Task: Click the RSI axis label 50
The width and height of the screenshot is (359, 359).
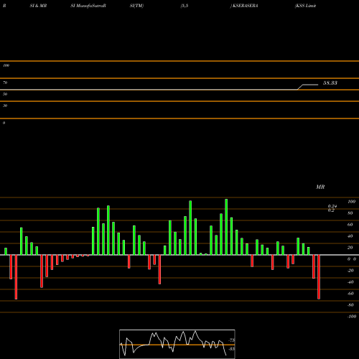Action: [5, 94]
